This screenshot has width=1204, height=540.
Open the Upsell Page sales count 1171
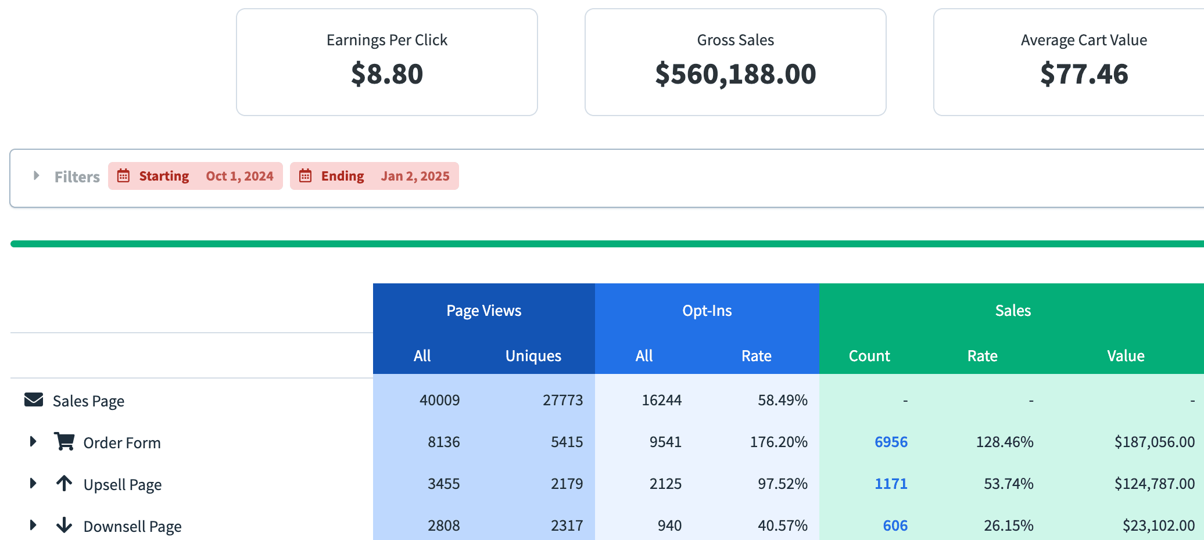(891, 484)
